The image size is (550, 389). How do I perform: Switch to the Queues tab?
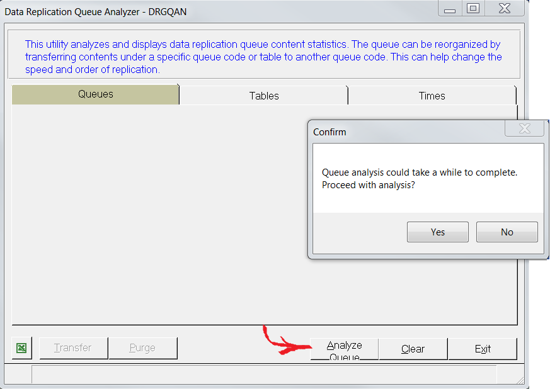[95, 94]
